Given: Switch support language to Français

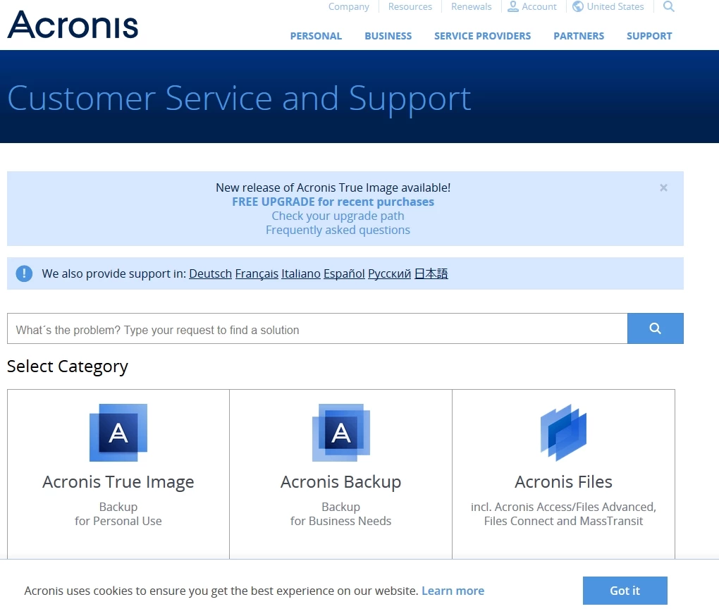Looking at the screenshot, I should pos(257,273).
